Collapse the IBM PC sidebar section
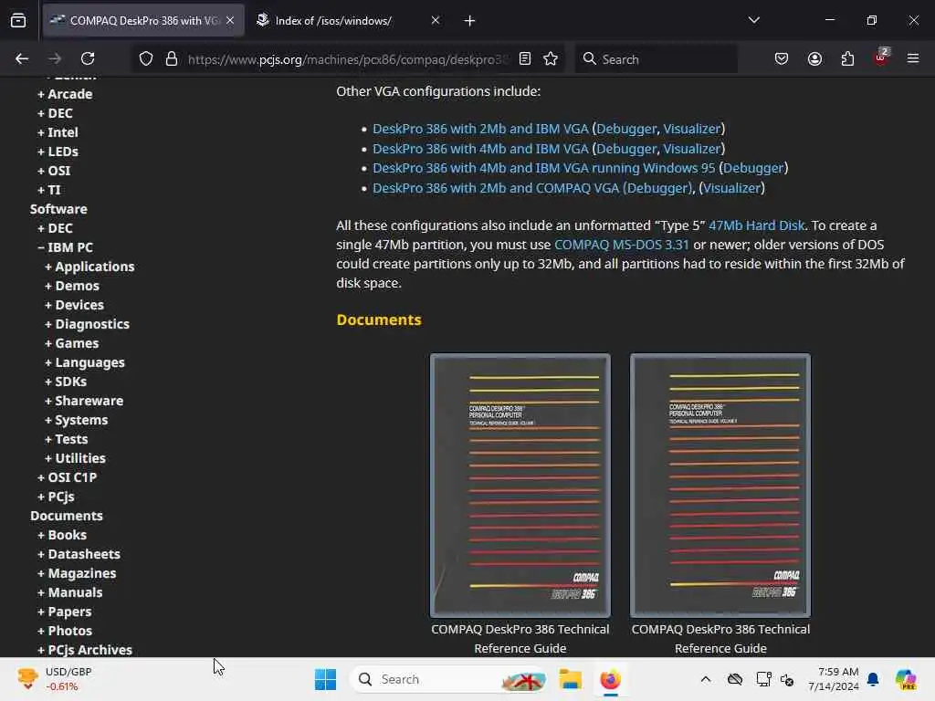 point(65,247)
